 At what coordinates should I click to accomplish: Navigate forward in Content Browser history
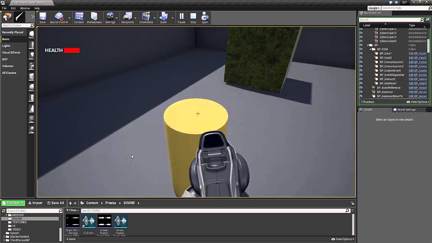point(75,203)
